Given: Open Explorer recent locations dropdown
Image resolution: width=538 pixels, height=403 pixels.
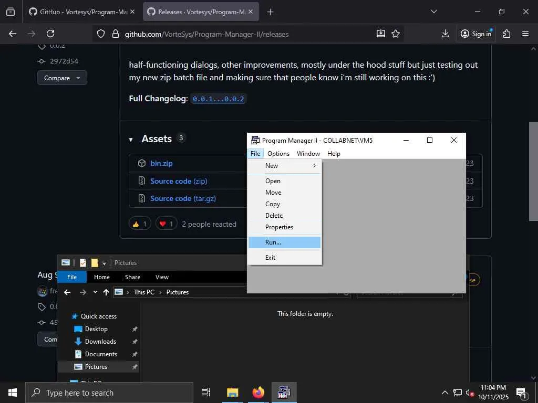Looking at the screenshot, I should [95, 292].
